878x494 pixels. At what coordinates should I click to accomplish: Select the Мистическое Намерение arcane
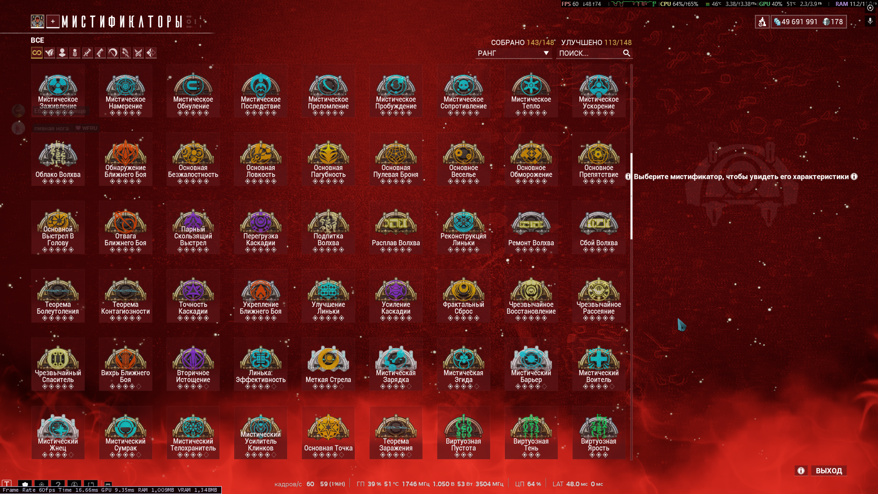[126, 91]
